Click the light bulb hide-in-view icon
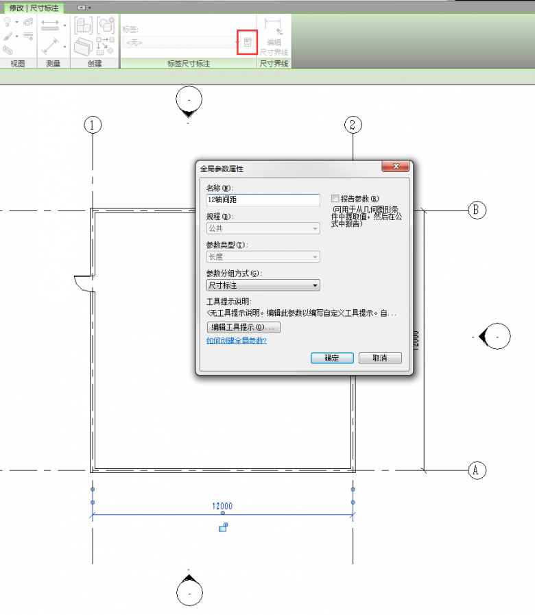 [x=8, y=22]
